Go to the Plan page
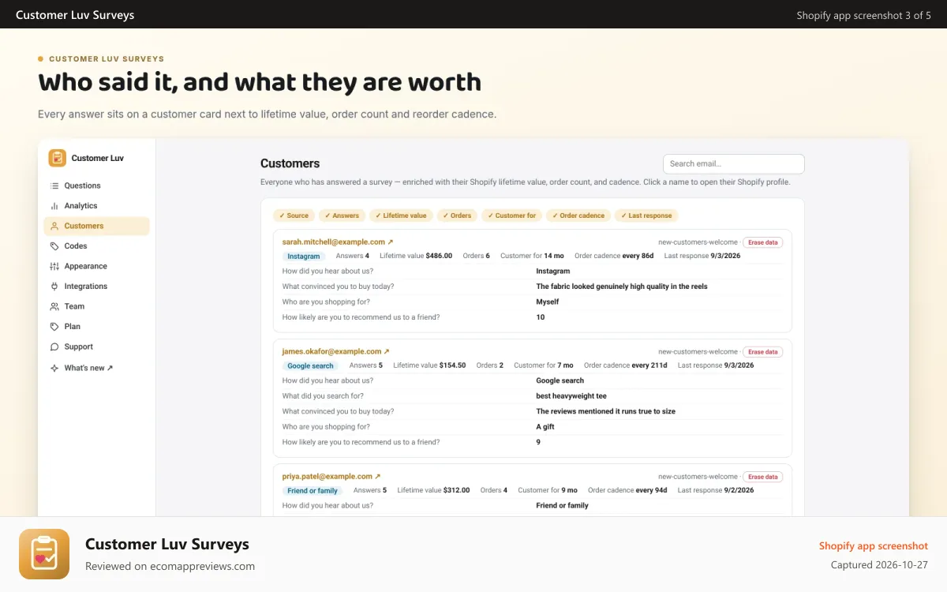The height and width of the screenshot is (592, 947). pos(96,327)
